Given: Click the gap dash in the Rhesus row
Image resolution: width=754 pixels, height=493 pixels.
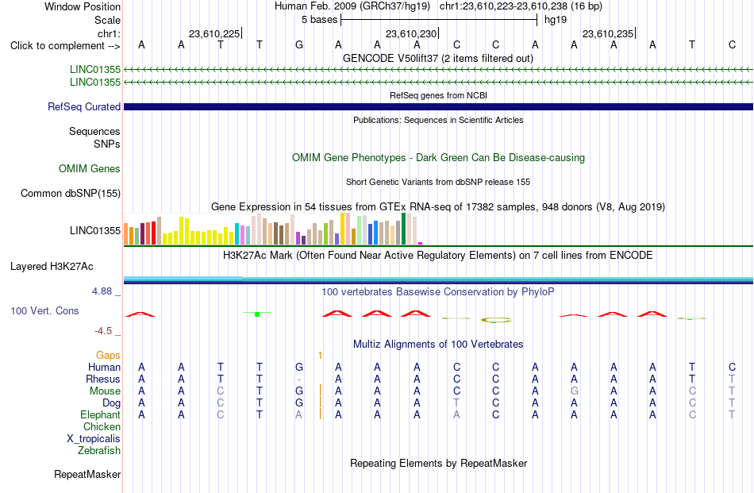Looking at the screenshot, I should click(x=299, y=379).
